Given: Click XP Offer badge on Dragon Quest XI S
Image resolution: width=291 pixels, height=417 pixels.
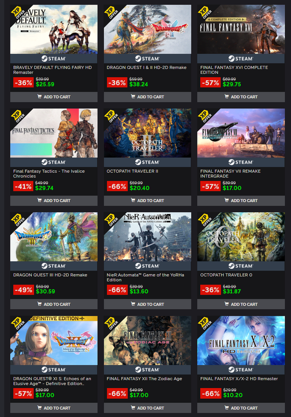Looking at the screenshot, I should coord(18,323).
